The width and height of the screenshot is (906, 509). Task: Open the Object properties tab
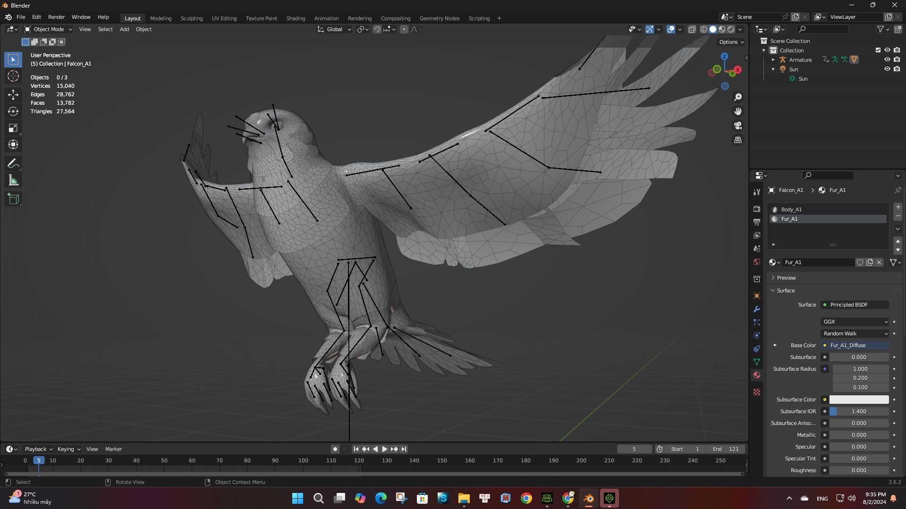(757, 296)
